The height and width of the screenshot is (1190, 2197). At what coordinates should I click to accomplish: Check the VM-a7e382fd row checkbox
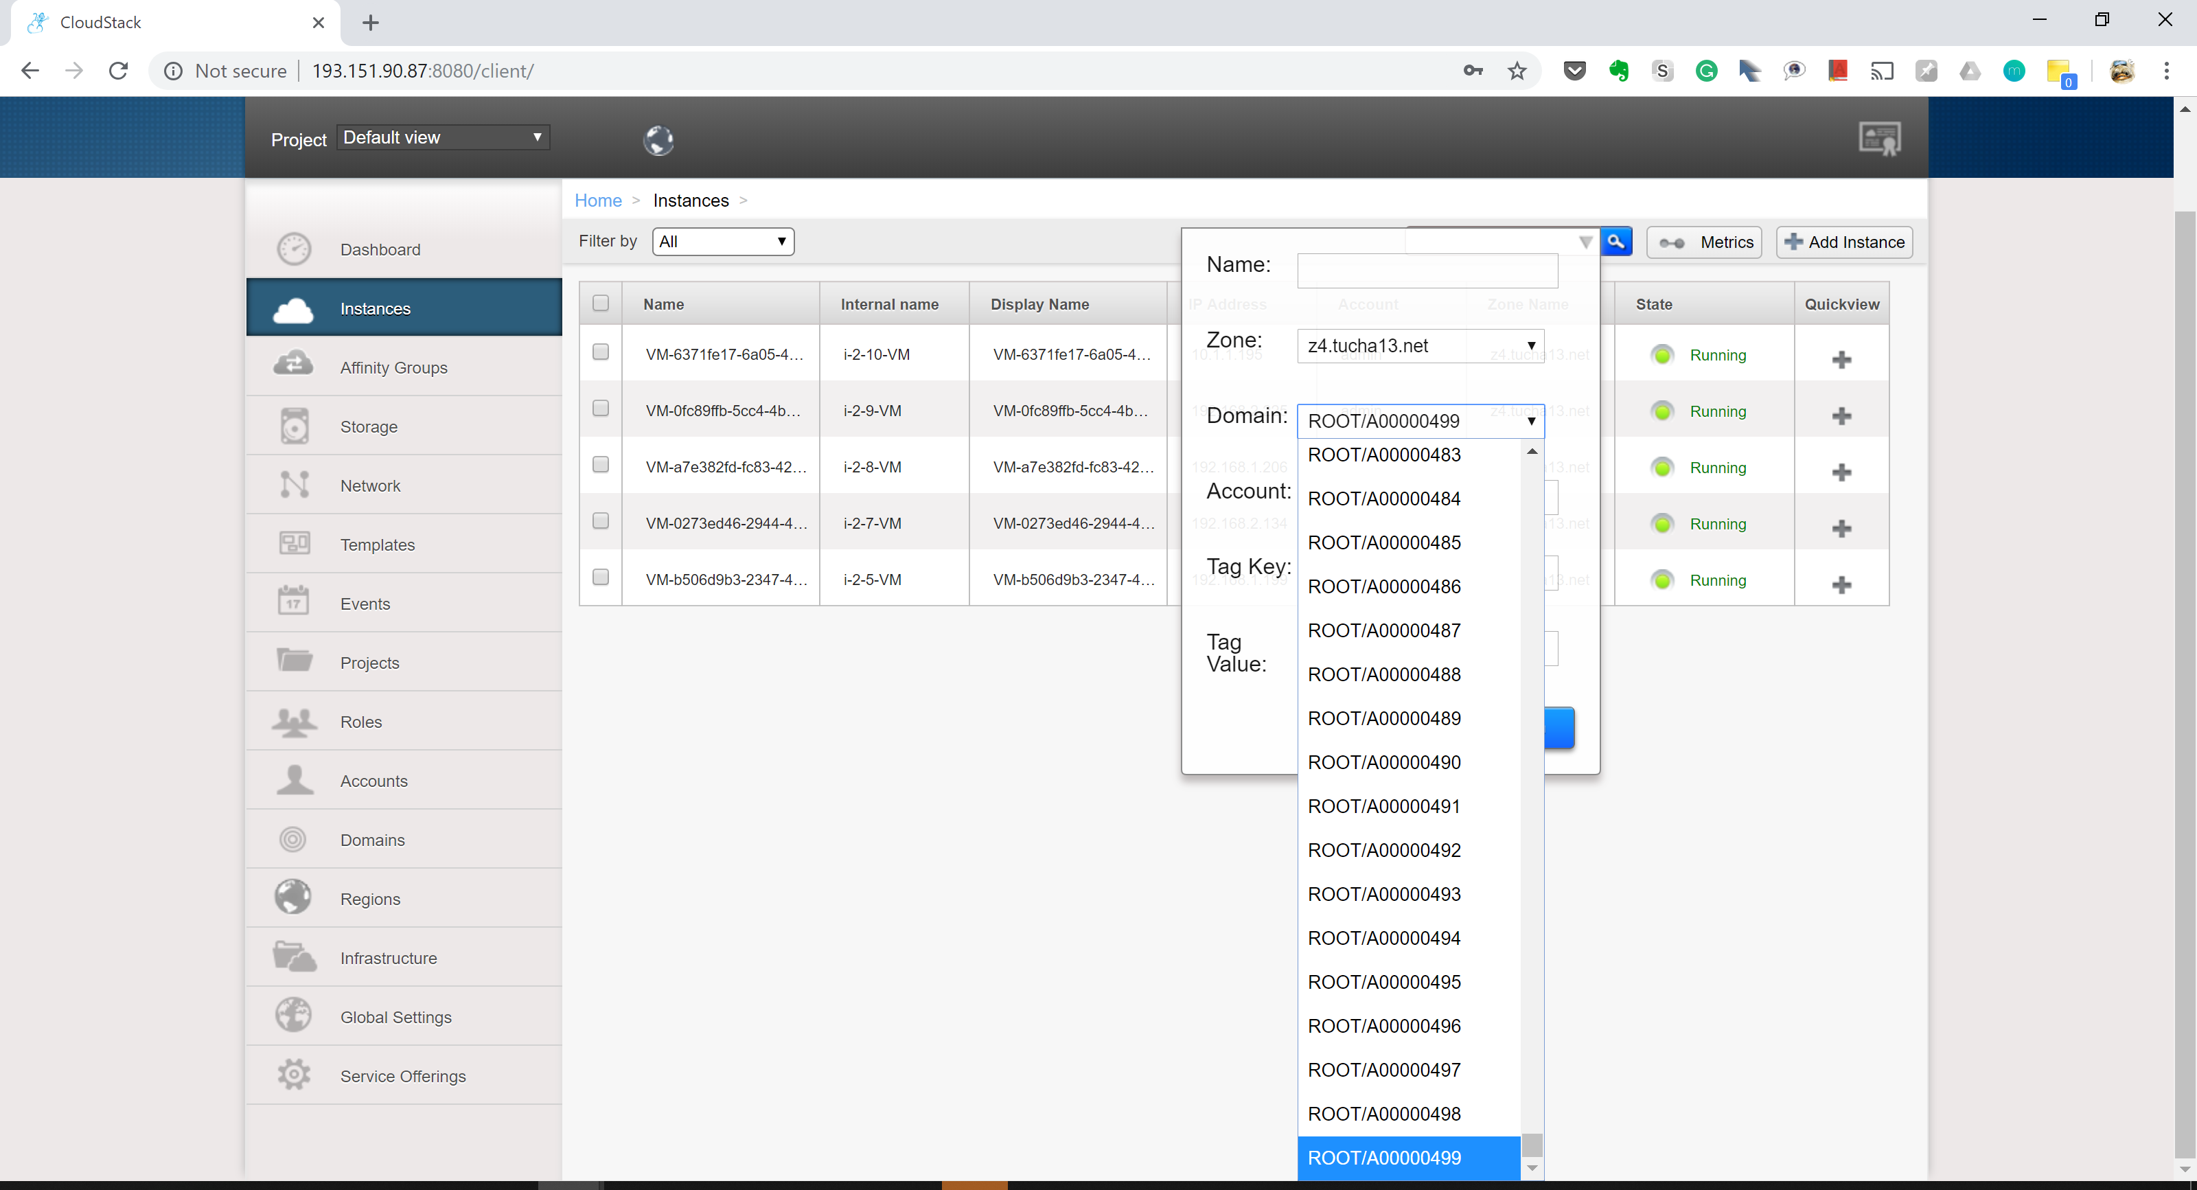click(x=601, y=464)
